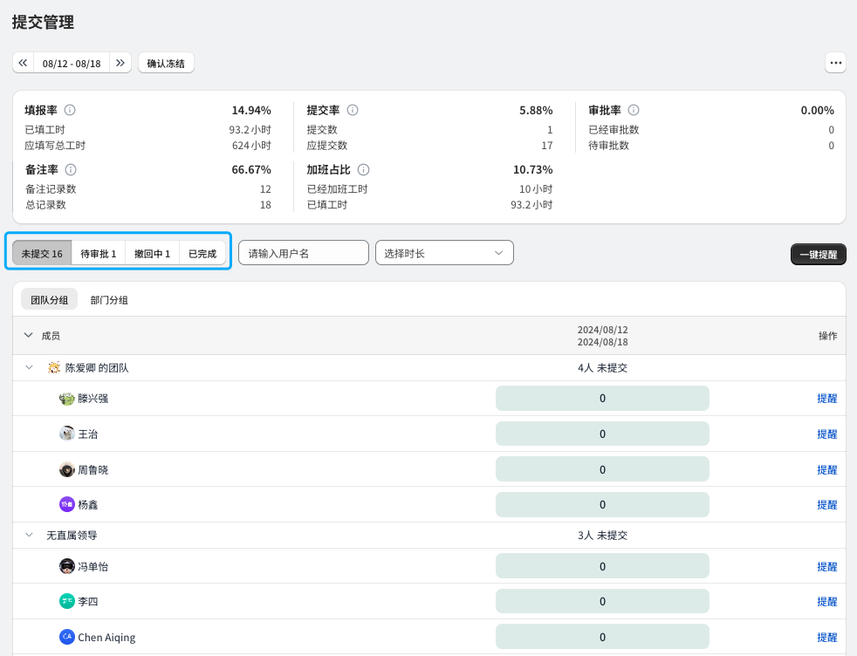Click 冯单怡's avatar
This screenshot has width=857, height=656.
pyautogui.click(x=66, y=566)
